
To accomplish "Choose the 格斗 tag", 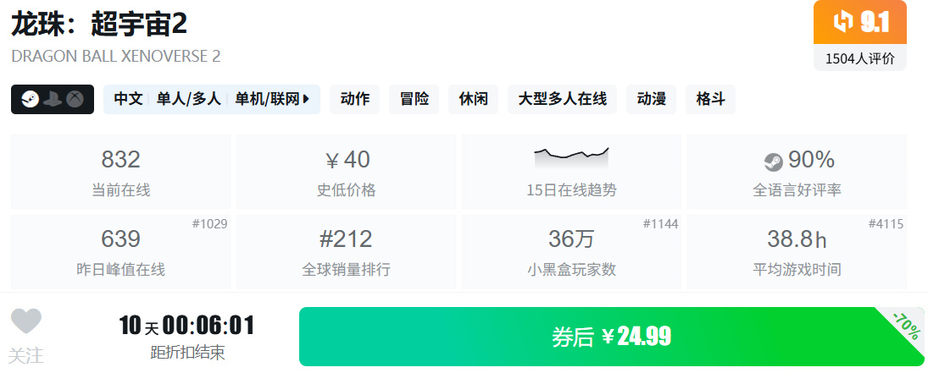I will (x=710, y=99).
